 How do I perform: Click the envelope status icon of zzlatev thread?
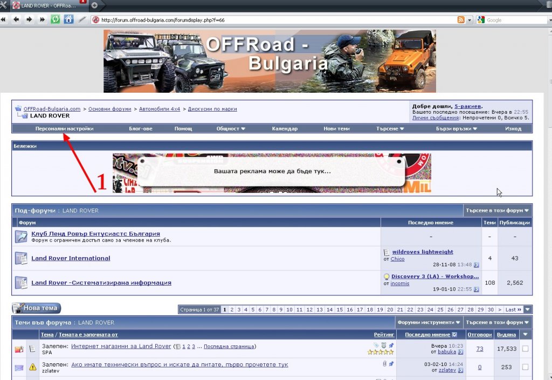(x=19, y=368)
